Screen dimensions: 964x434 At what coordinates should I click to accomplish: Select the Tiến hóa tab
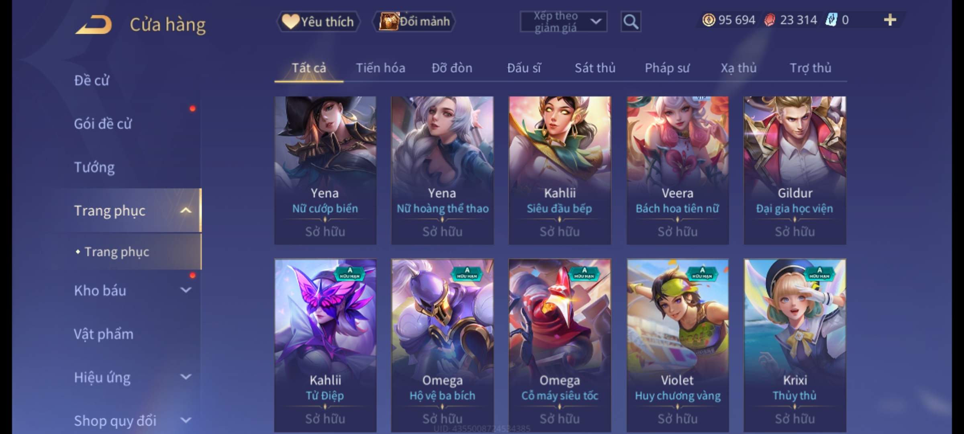[380, 68]
